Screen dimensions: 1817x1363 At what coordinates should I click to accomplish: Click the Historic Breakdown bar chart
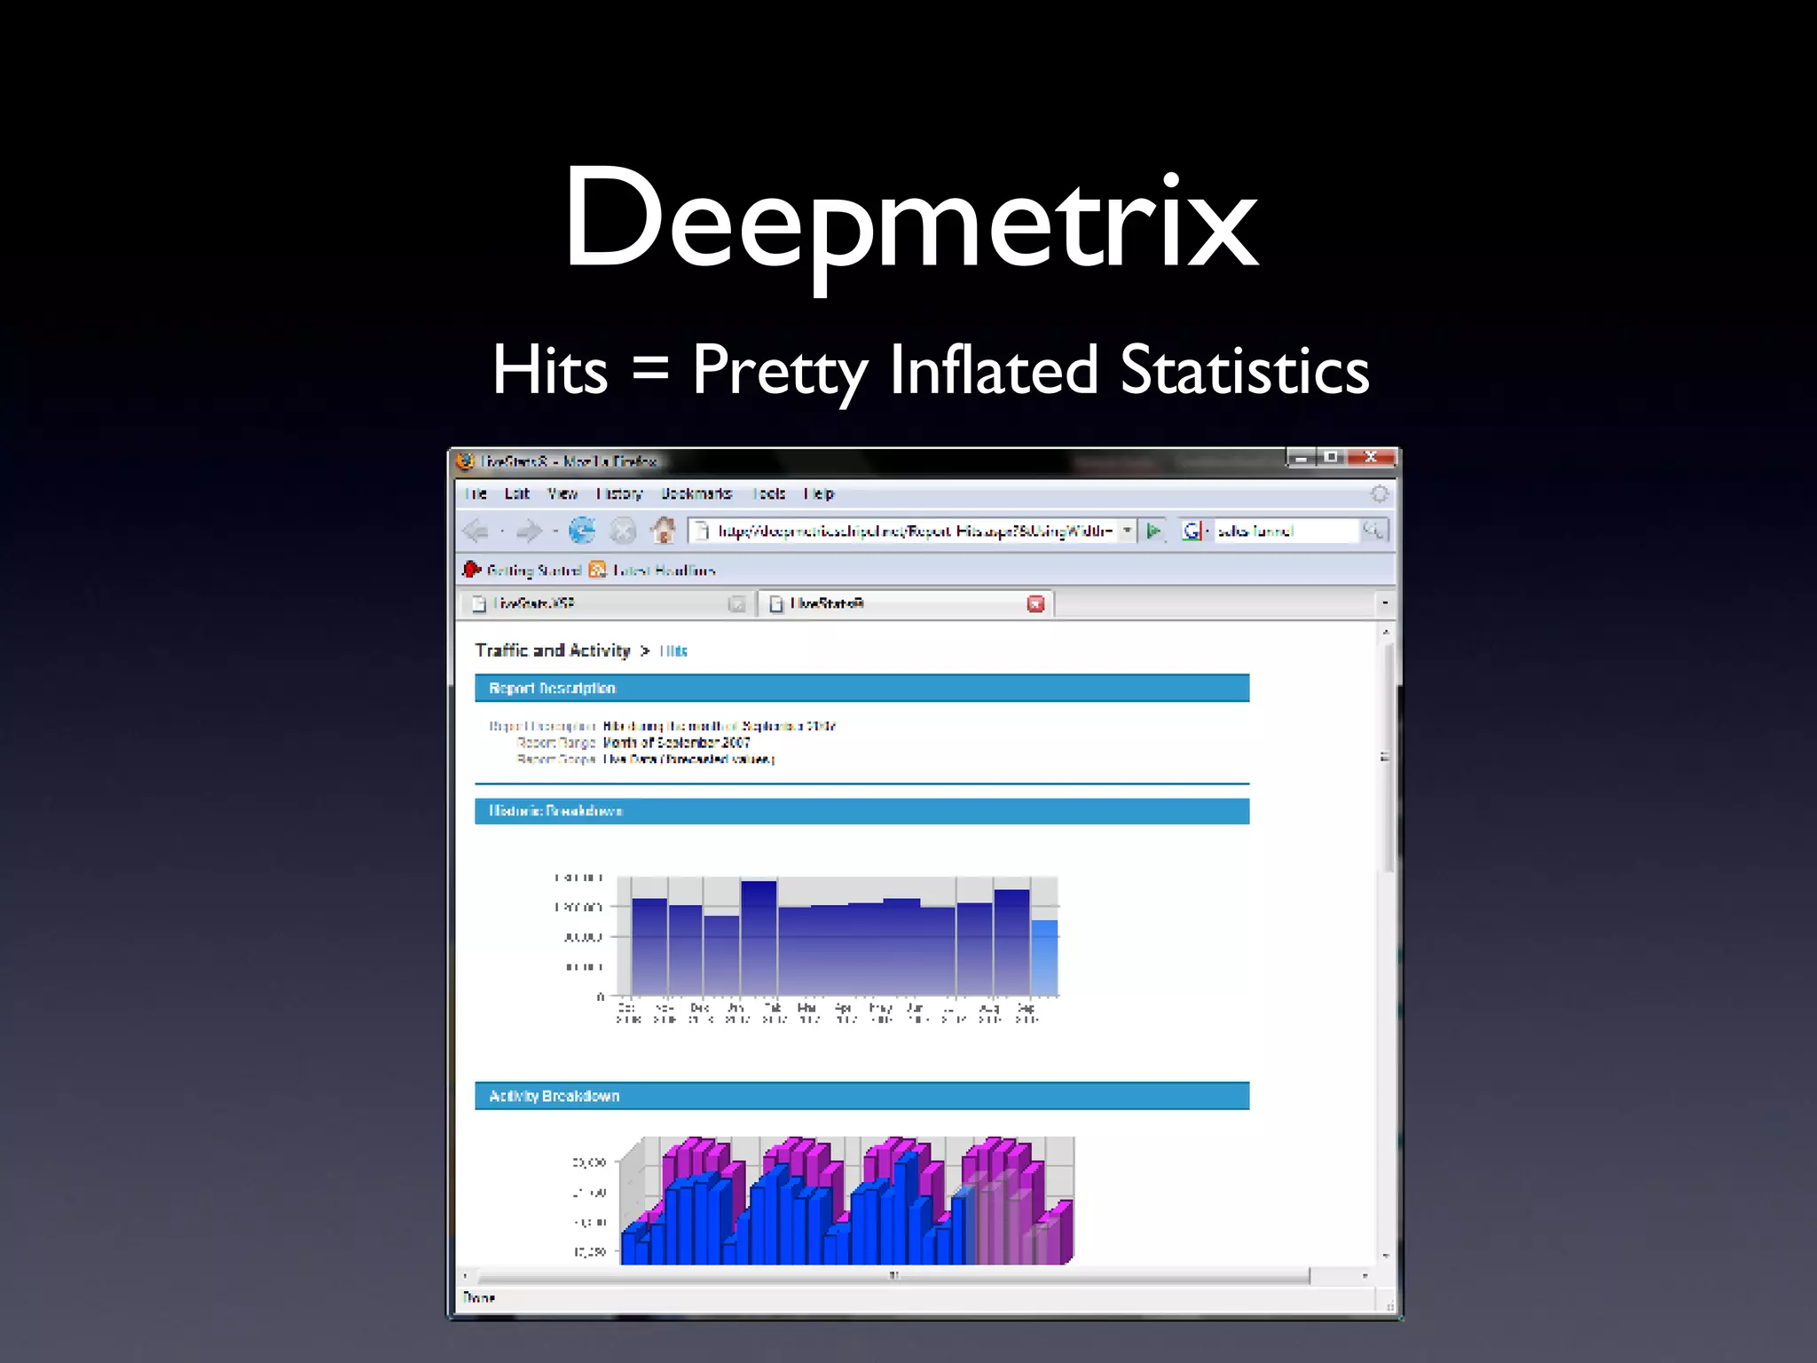pyautogui.click(x=807, y=949)
